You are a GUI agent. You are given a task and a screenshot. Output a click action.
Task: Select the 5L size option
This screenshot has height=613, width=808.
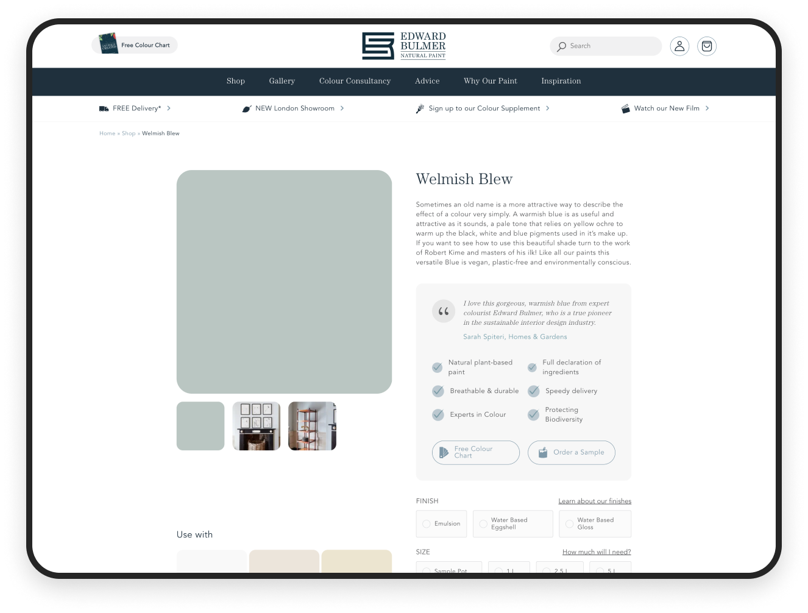611,568
